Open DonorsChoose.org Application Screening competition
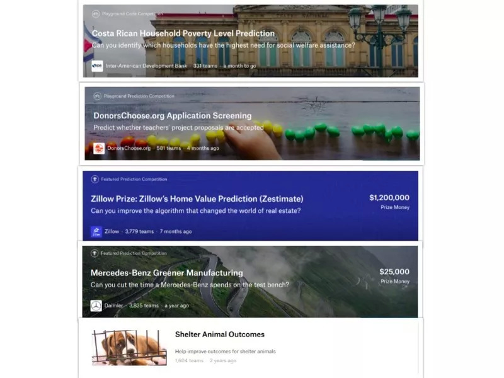The image size is (504, 378). tap(172, 116)
